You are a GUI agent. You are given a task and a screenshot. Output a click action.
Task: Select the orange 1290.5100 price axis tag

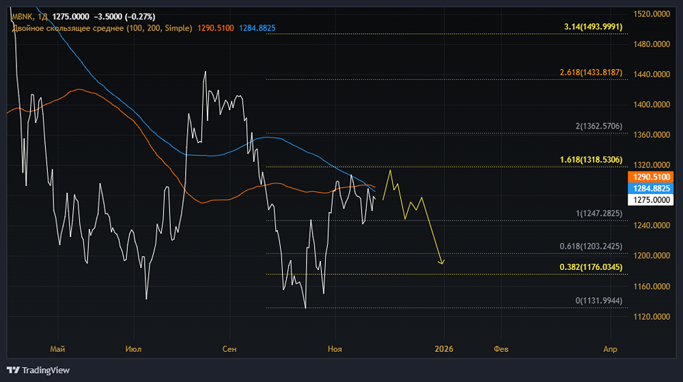tap(654, 176)
